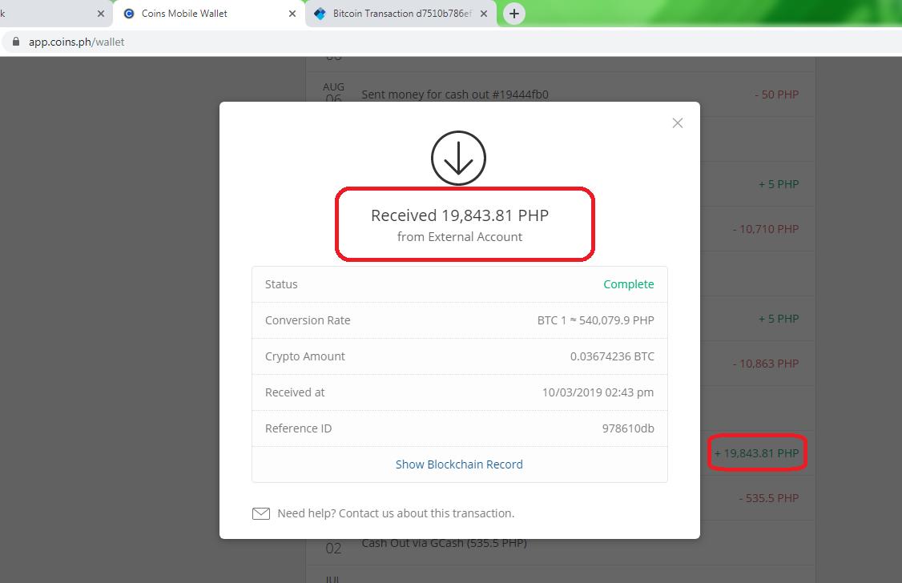
Task: Select received time 10/03/2019 02:43 pm
Action: 598,392
